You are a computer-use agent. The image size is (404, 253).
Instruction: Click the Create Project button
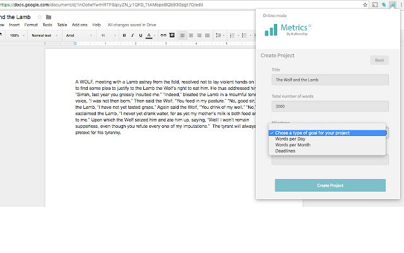tap(330, 185)
